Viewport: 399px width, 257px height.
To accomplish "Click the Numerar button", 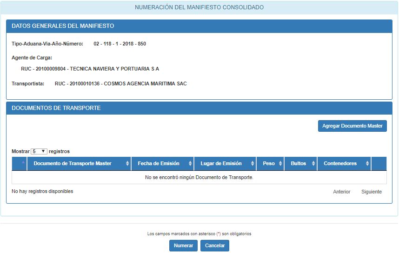I will tap(183, 245).
